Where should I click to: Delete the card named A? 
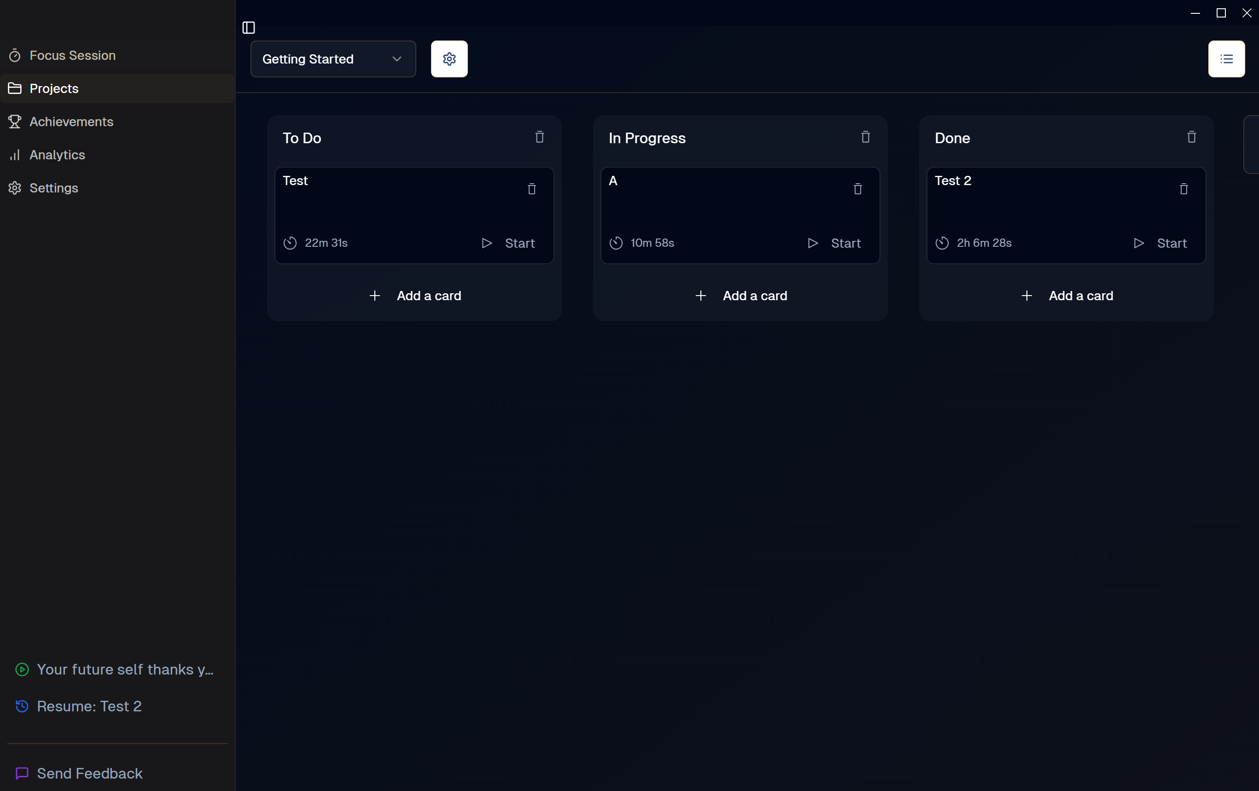pyautogui.click(x=857, y=189)
